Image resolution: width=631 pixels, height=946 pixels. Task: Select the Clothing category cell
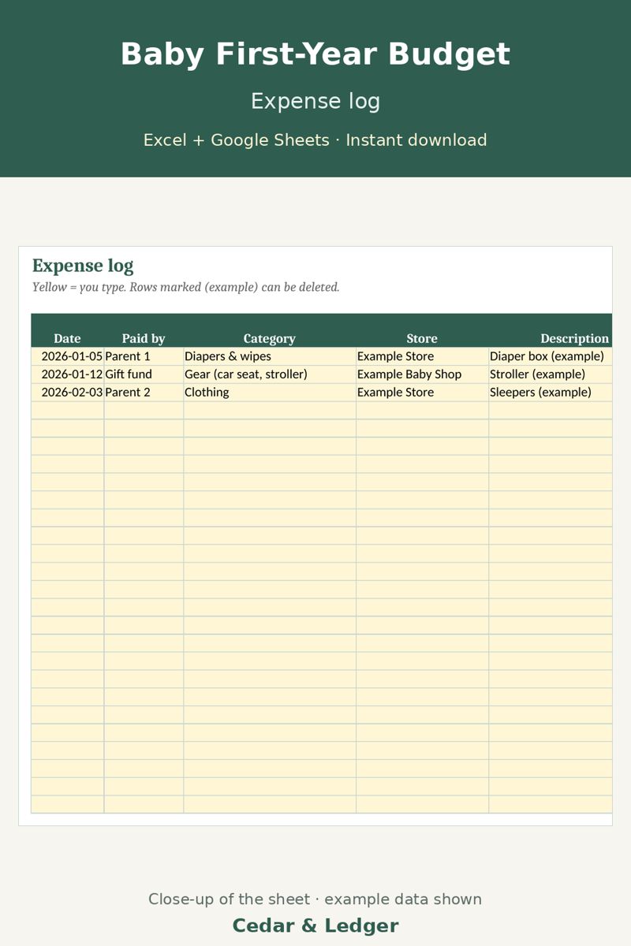tap(270, 393)
